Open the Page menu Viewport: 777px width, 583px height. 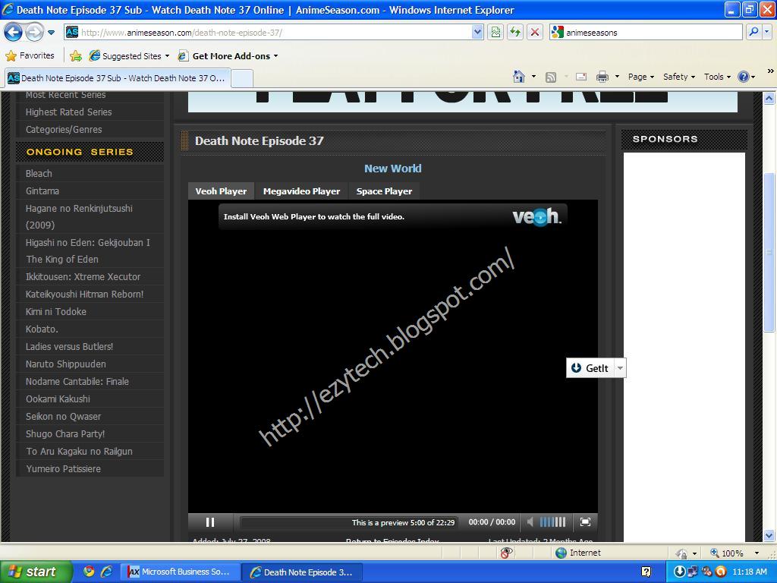[640, 77]
